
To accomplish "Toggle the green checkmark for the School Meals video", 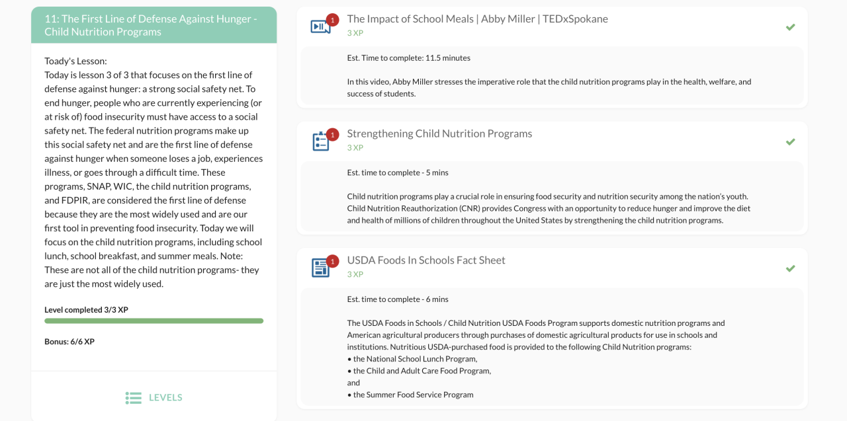I will click(x=790, y=27).
